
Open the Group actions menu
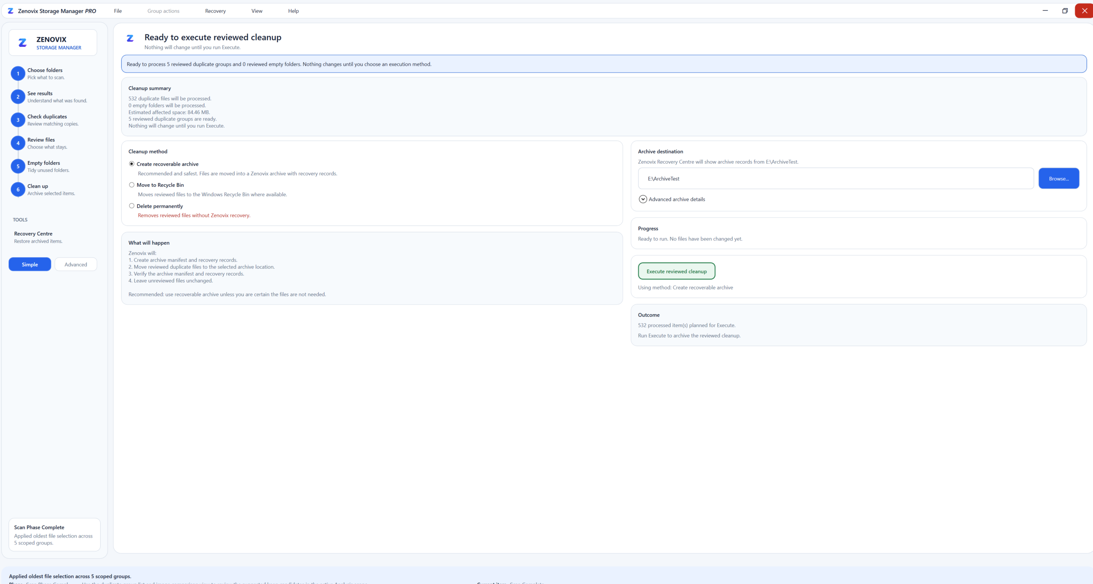(163, 11)
